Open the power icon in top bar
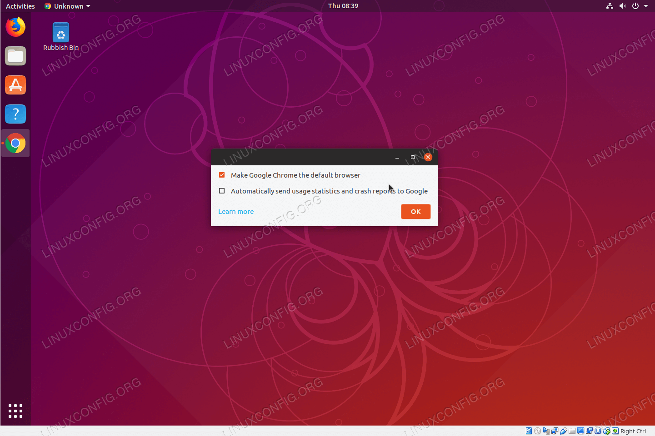This screenshot has width=655, height=436. pos(635,6)
